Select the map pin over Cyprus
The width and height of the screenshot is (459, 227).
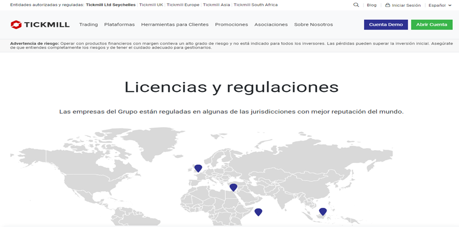pos(233,188)
